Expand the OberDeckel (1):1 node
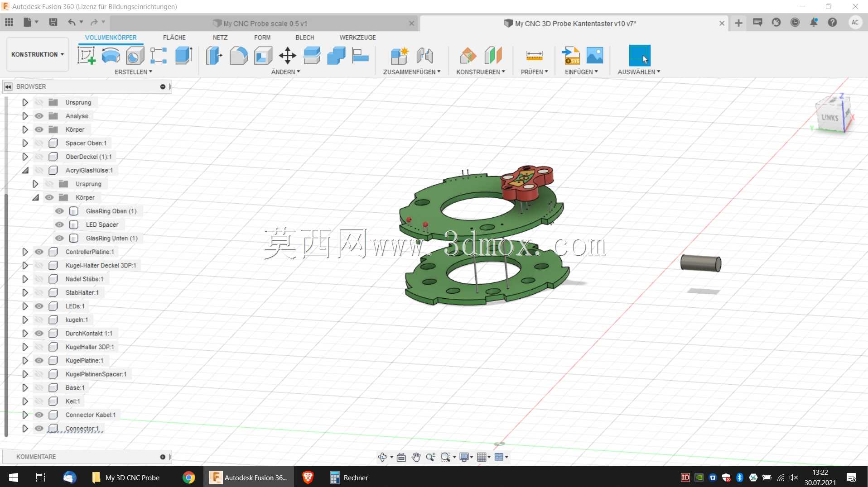The image size is (868, 487). 25,157
